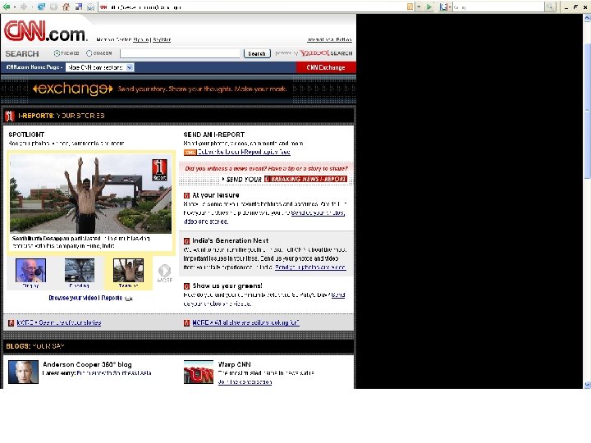Reload the page with the refresh icon
Viewport: 591px width, 443px height.
point(42,7)
